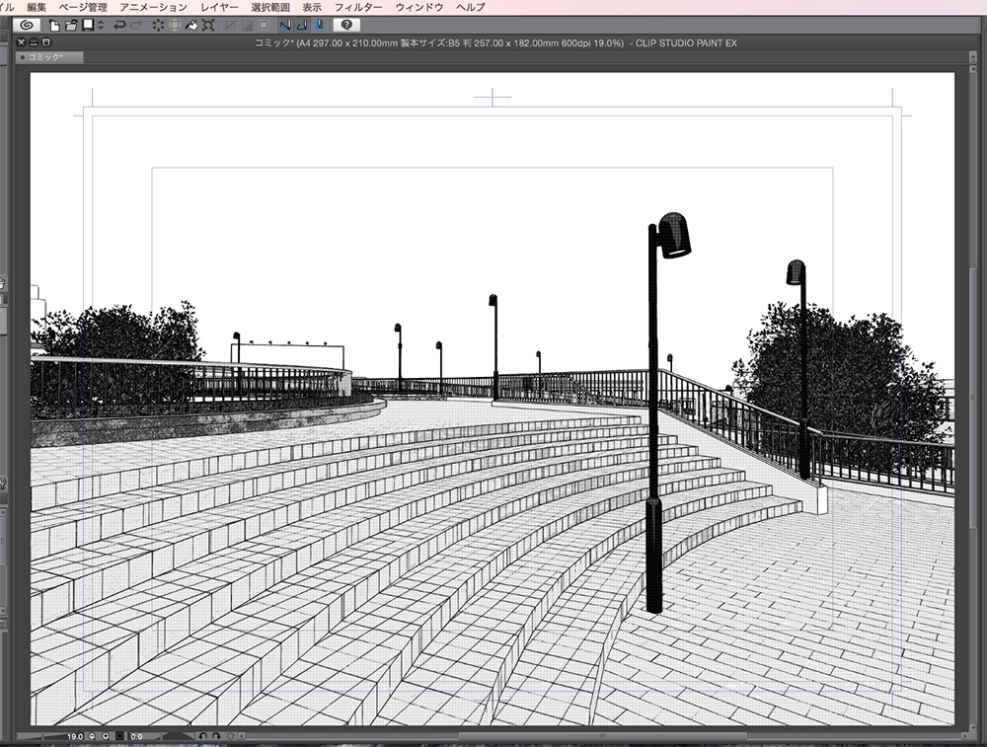Image resolution: width=987 pixels, height=747 pixels.
Task: Click the Open file folder icon
Action: pyautogui.click(x=71, y=26)
